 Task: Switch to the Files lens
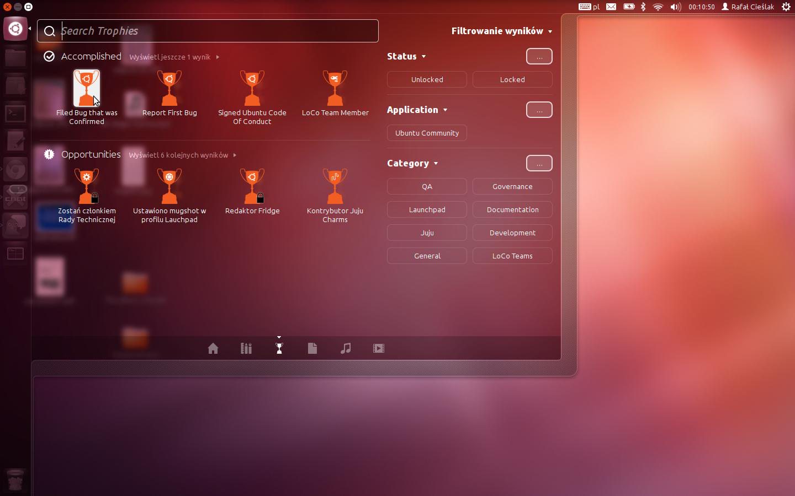point(312,348)
